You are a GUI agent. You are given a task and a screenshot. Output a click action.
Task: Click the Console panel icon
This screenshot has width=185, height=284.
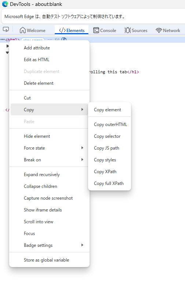click(x=96, y=30)
